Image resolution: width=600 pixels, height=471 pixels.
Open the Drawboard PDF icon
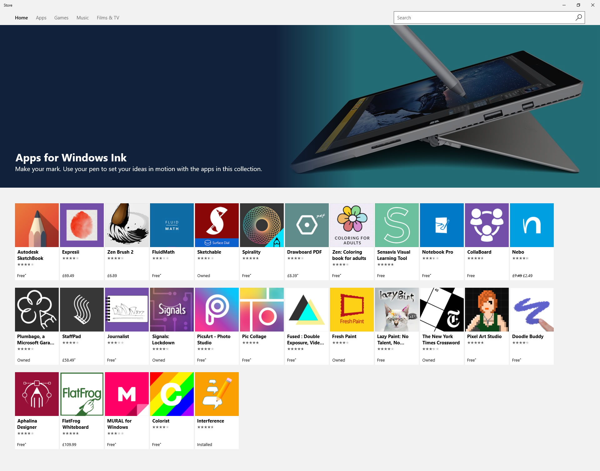[x=307, y=225]
